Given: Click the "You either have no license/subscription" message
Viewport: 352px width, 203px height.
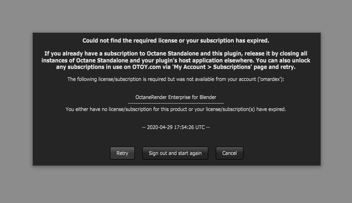Looking at the screenshot, I should point(176,110).
